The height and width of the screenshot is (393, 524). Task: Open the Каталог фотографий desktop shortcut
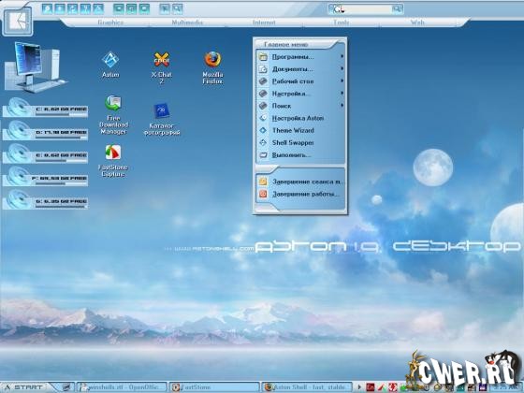click(162, 119)
